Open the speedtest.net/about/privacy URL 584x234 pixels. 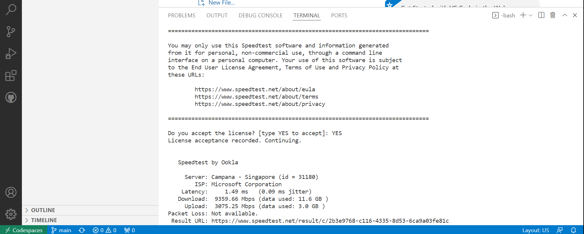[260, 104]
